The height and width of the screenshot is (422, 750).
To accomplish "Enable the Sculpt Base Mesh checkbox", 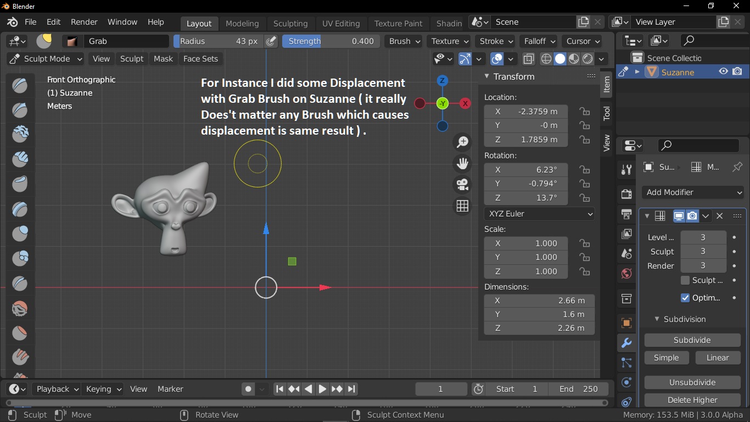I will 685,280.
